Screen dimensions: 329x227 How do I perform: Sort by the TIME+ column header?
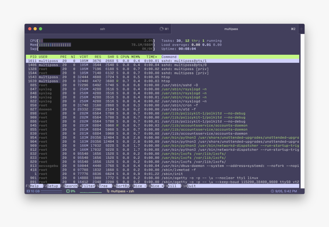tap(152, 57)
